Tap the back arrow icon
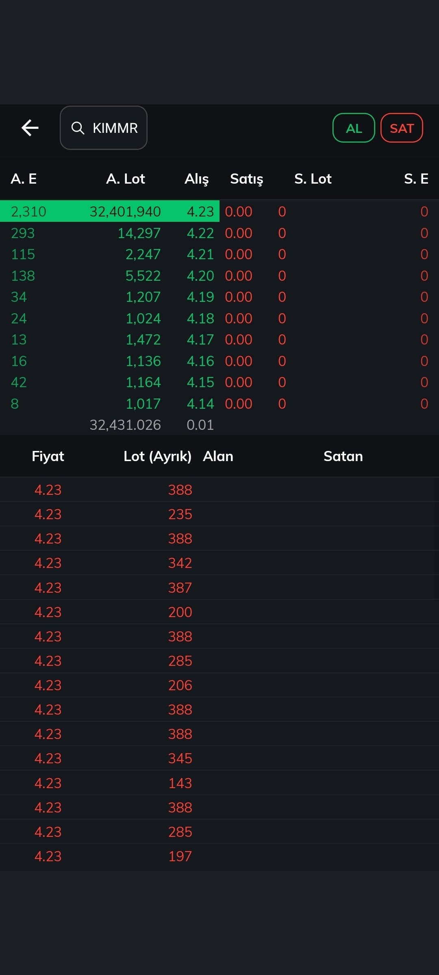Screen dimensions: 439x975 [30, 128]
